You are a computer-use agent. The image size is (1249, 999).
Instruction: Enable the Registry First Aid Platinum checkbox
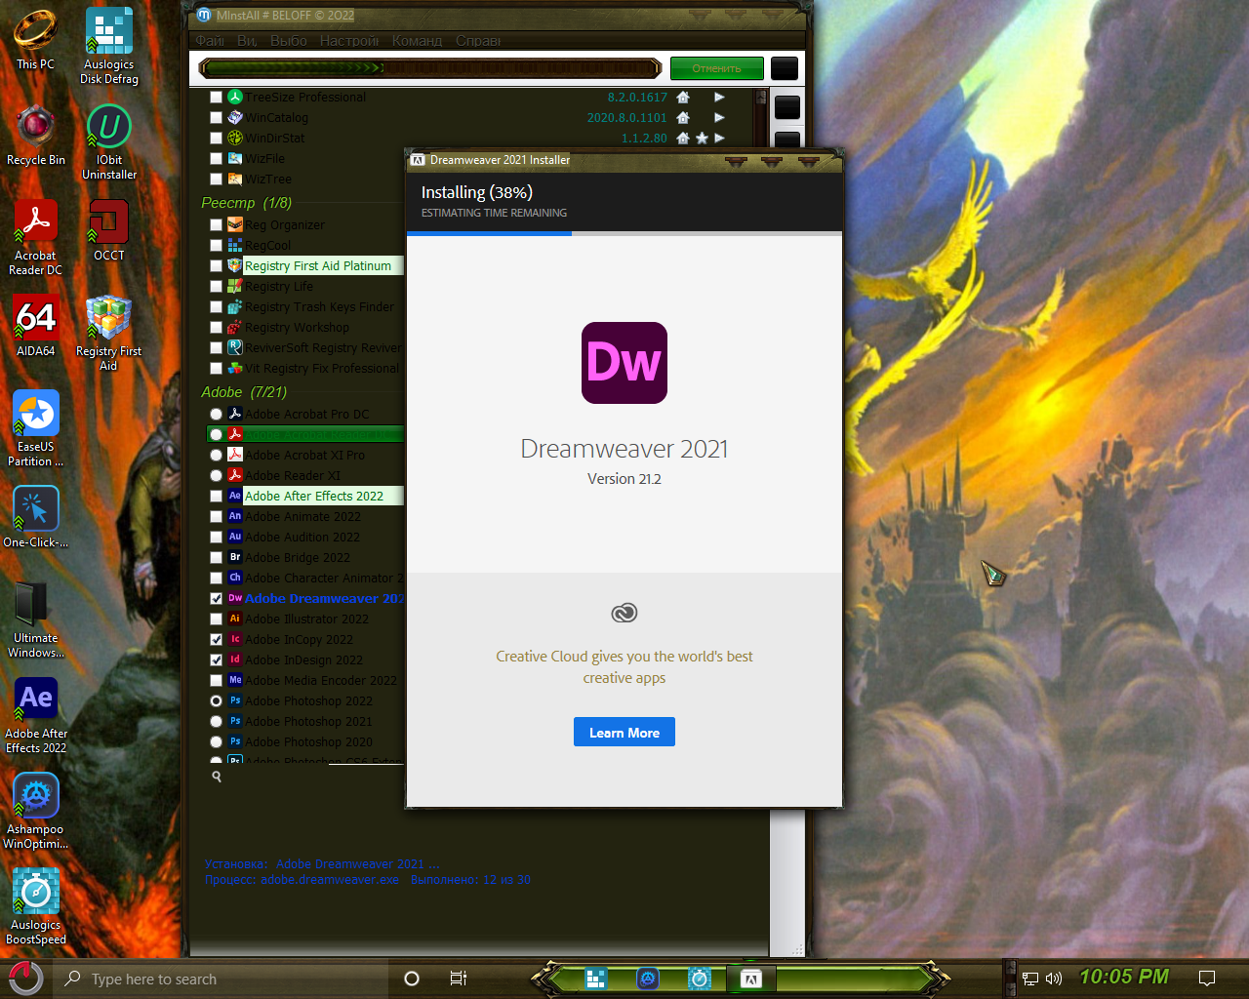pos(216,266)
